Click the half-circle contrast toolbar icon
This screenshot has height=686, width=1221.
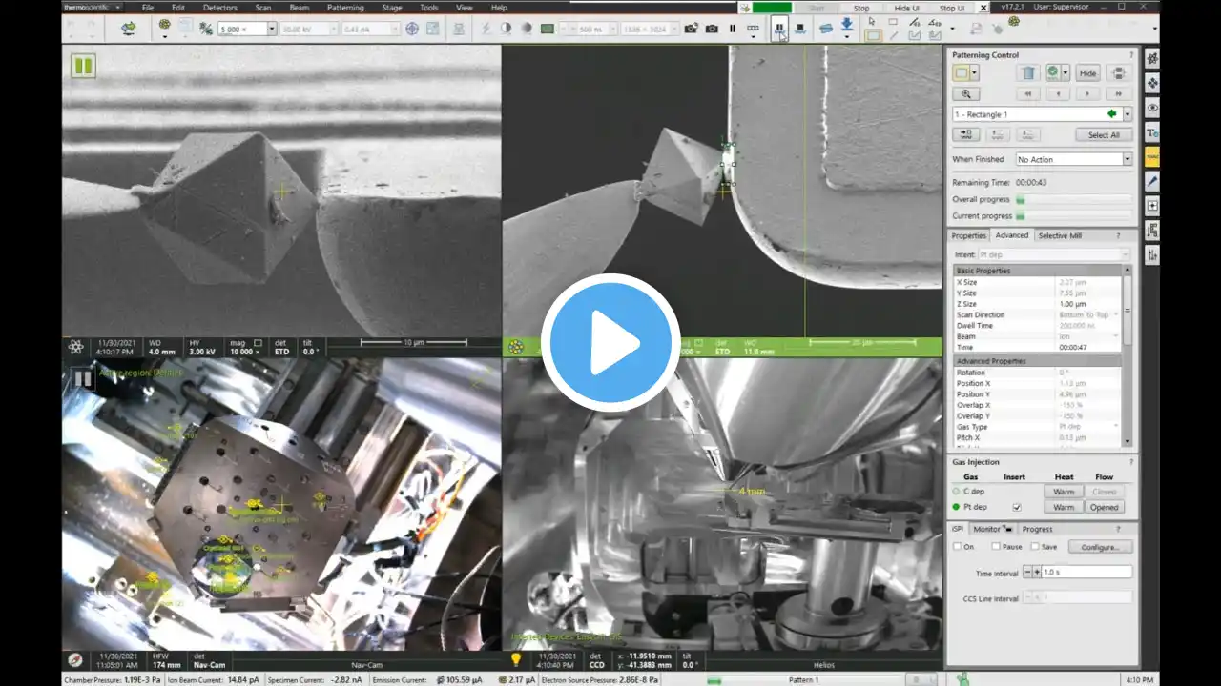(506, 29)
